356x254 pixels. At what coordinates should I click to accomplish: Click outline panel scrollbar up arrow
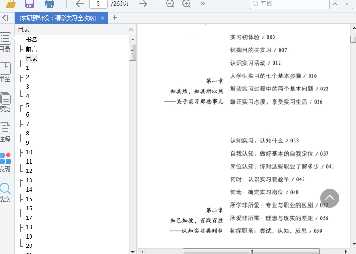[133, 39]
